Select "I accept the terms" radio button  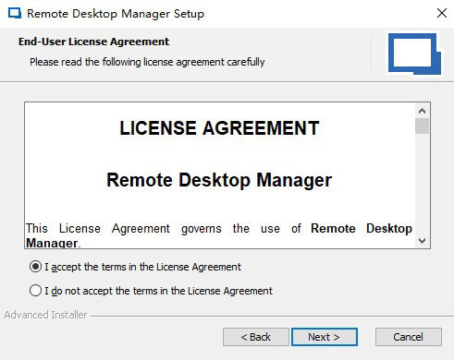point(35,267)
